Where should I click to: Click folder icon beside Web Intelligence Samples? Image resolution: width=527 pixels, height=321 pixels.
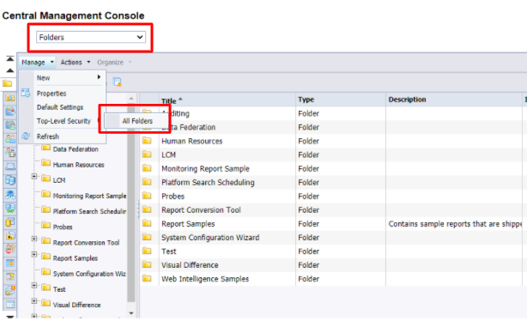pyautogui.click(x=147, y=278)
